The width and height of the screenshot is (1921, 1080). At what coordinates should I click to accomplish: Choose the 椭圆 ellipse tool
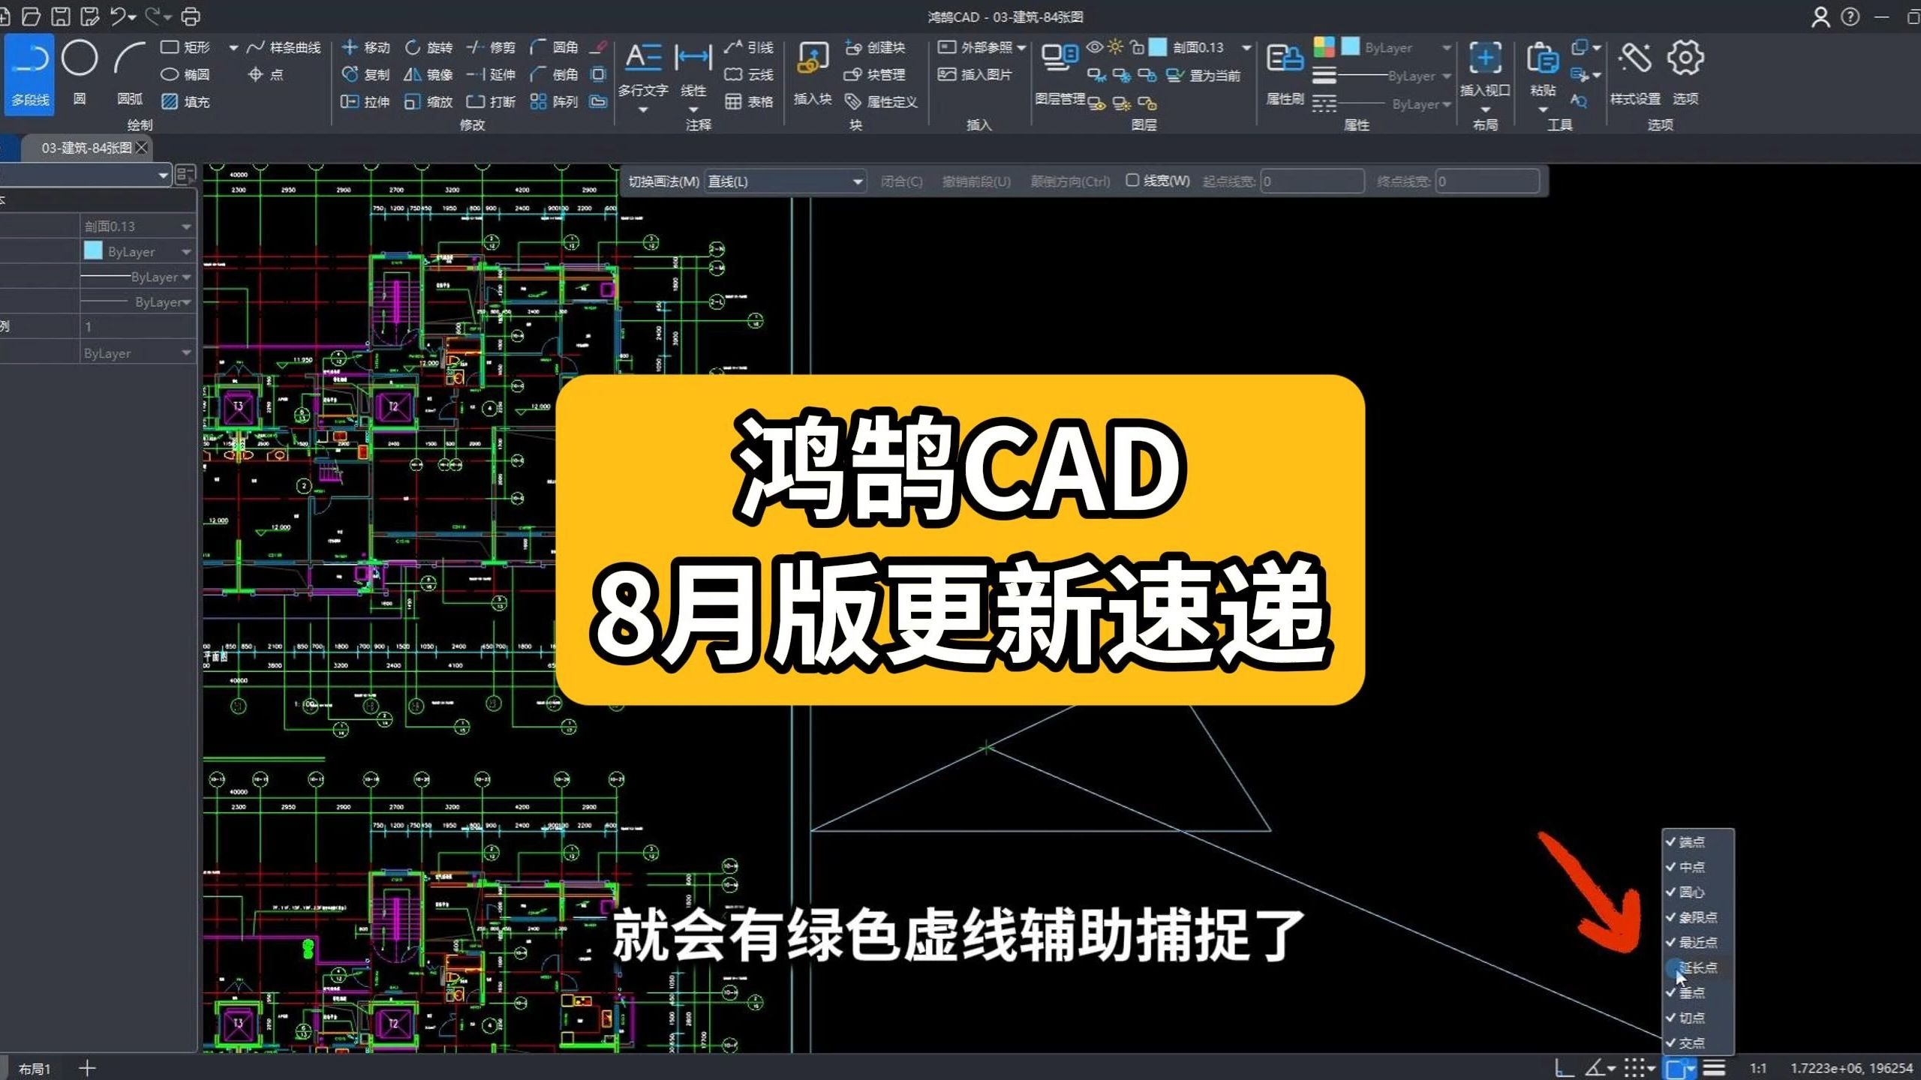[186, 74]
